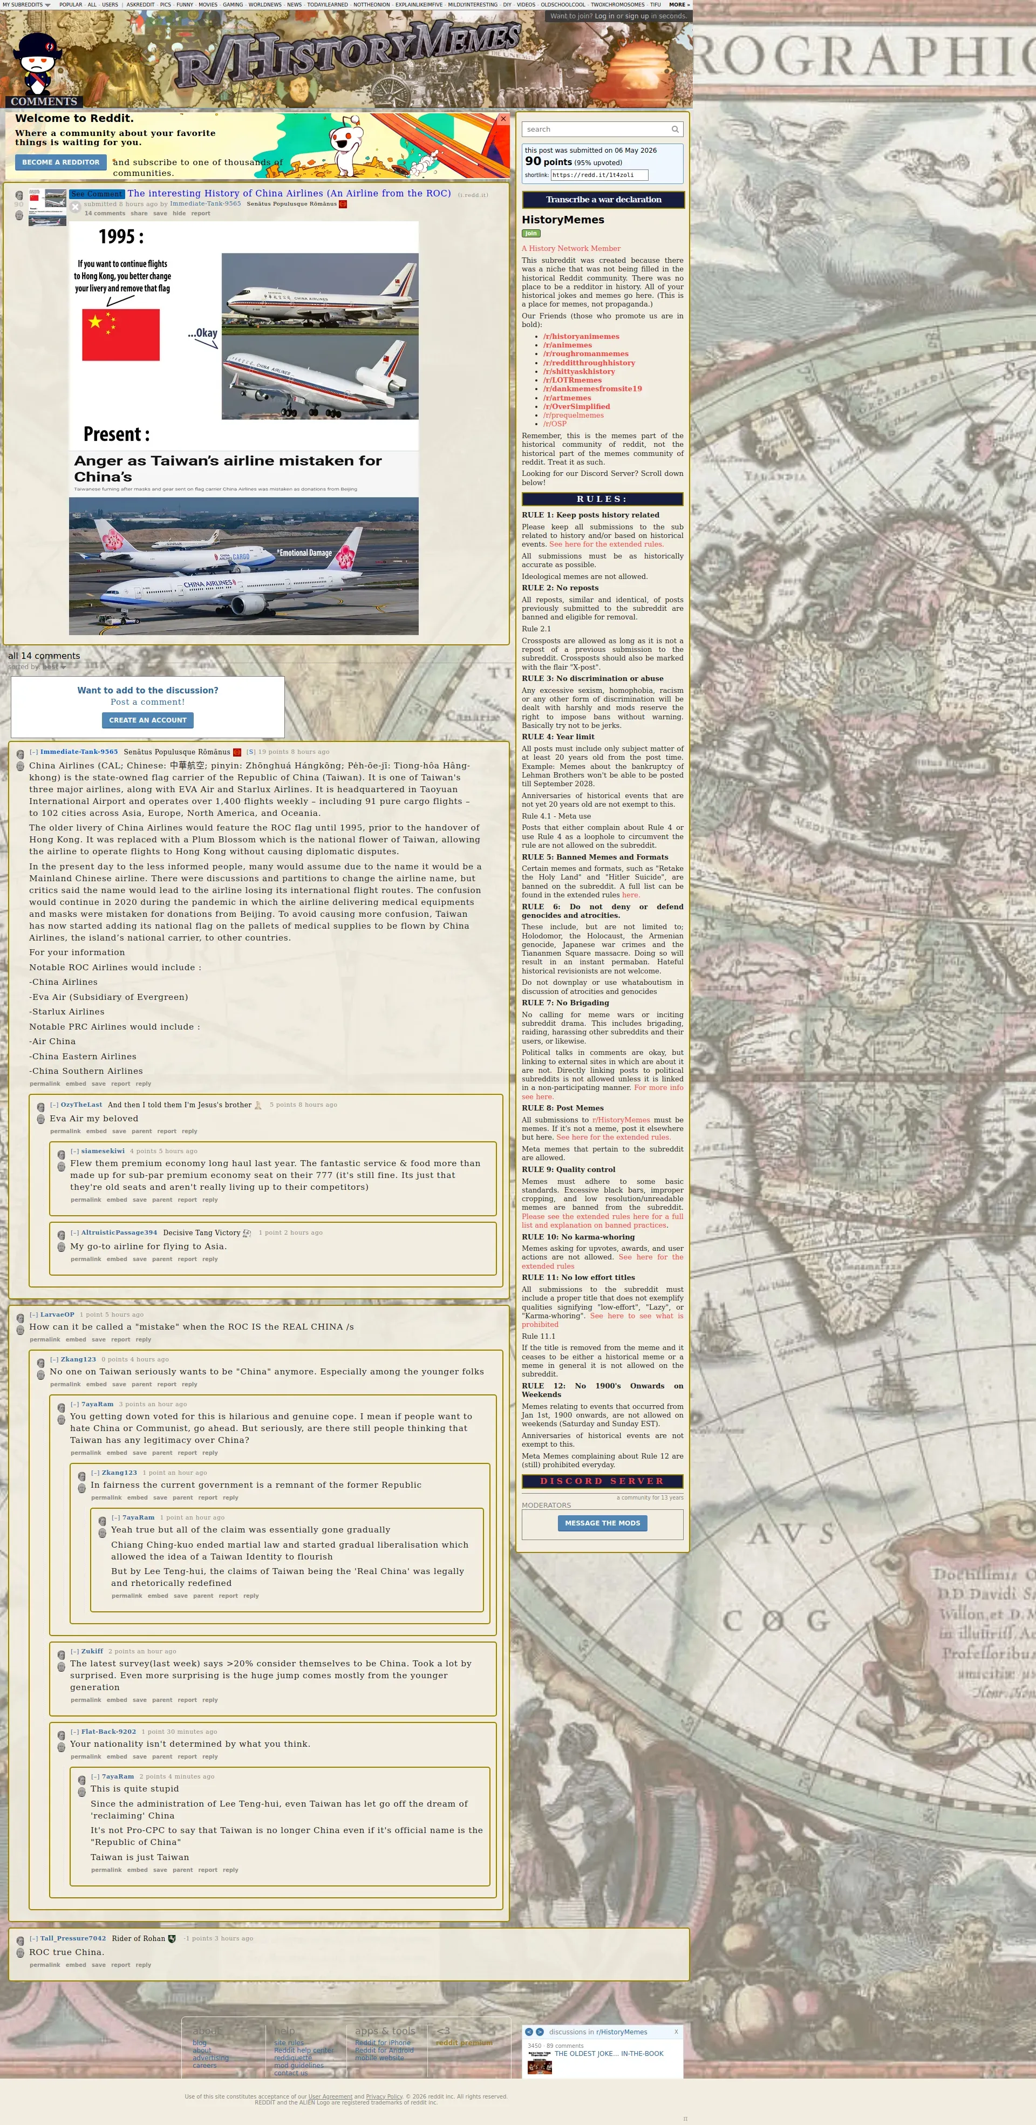
Task: Click the search magnifier icon
Action: coord(674,130)
